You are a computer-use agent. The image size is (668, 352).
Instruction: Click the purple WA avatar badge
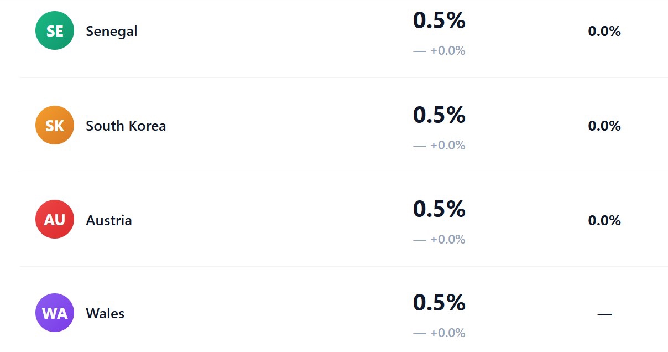click(x=55, y=313)
